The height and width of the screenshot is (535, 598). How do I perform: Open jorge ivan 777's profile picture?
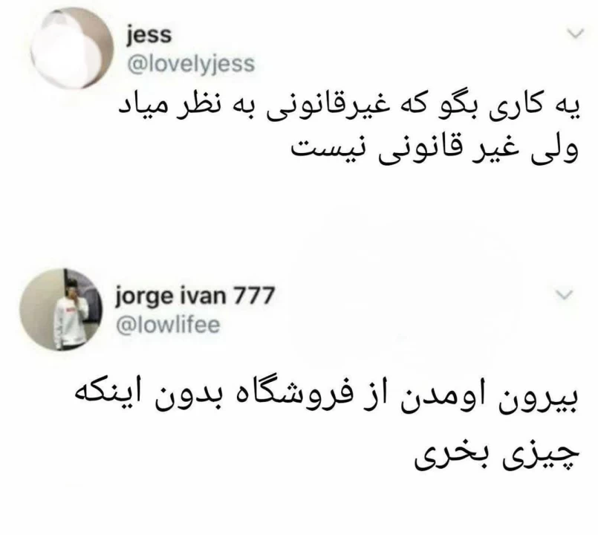pyautogui.click(x=61, y=309)
